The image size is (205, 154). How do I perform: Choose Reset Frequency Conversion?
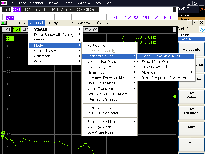point(165,78)
